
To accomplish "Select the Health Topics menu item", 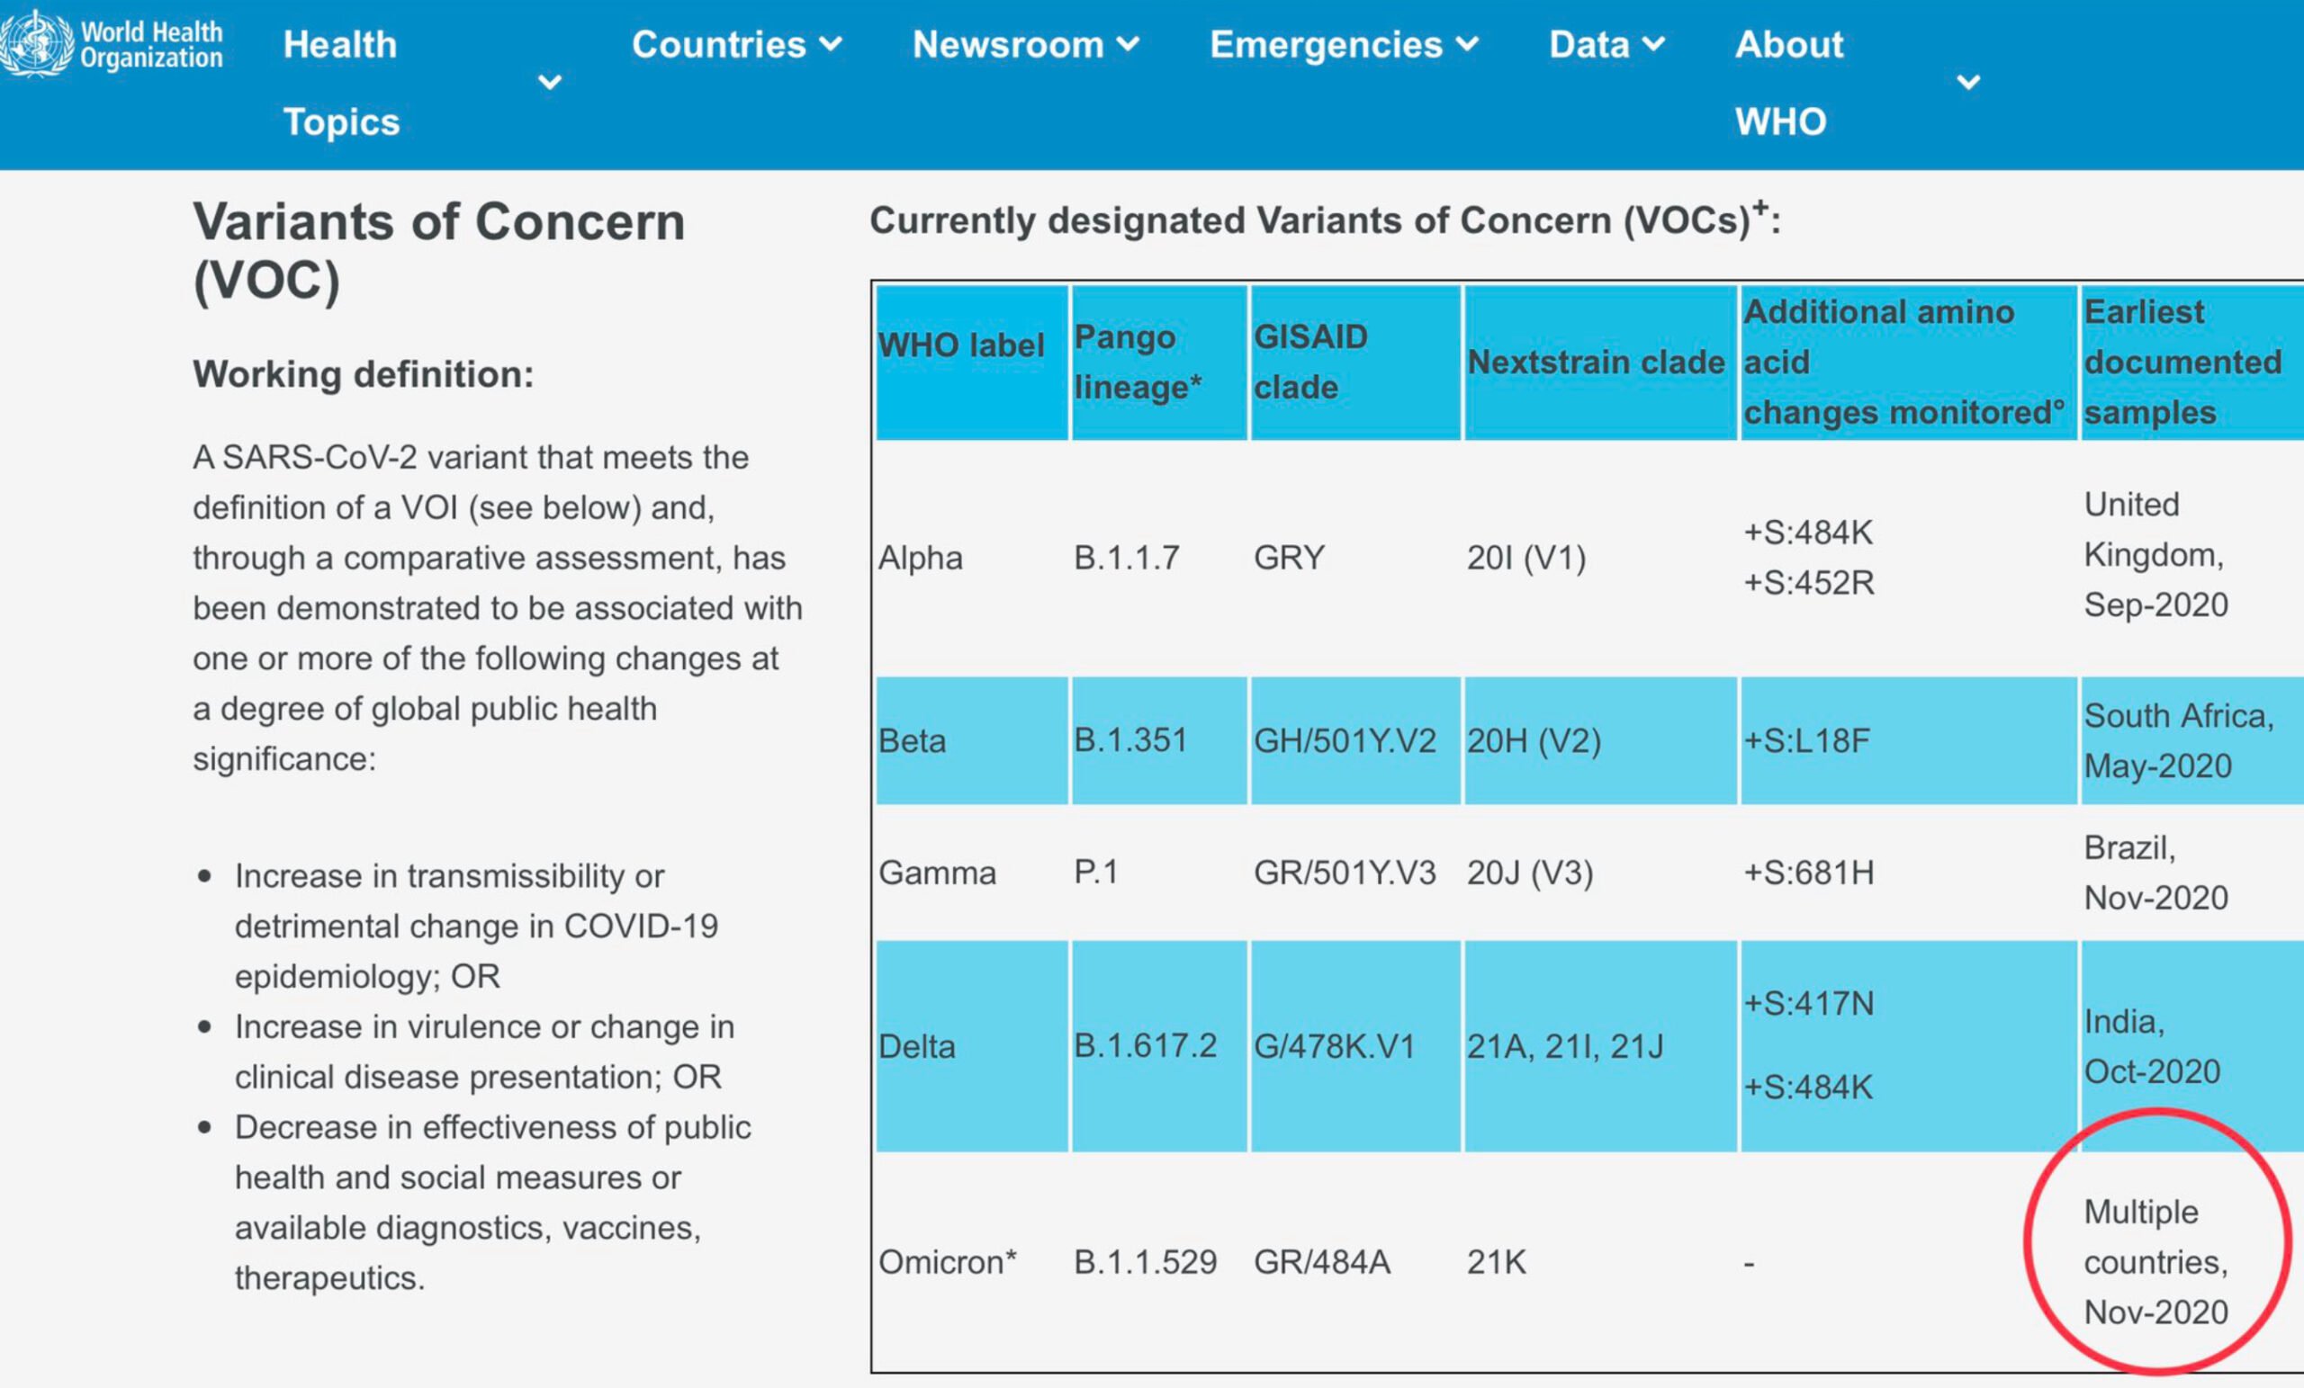I will pos(341,82).
